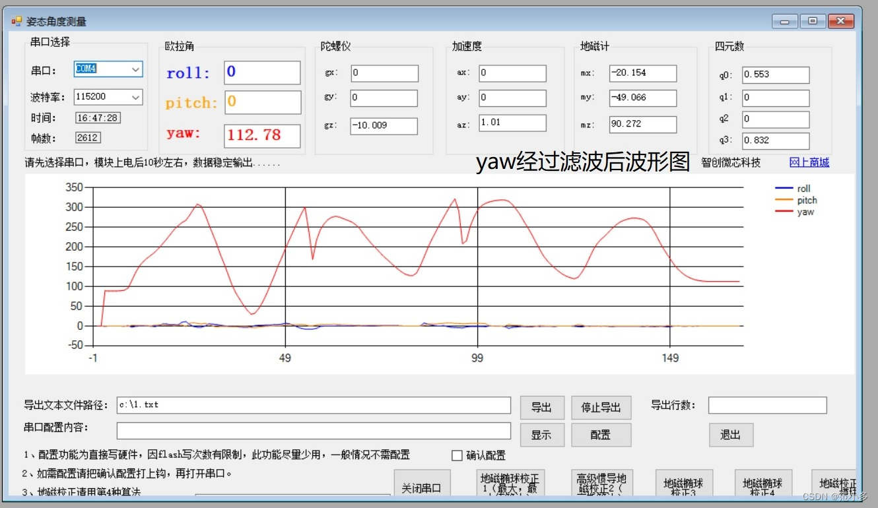Viewport: 878px width, 508px height.
Task: Click x-axis label 99 on chart
Action: click(477, 358)
